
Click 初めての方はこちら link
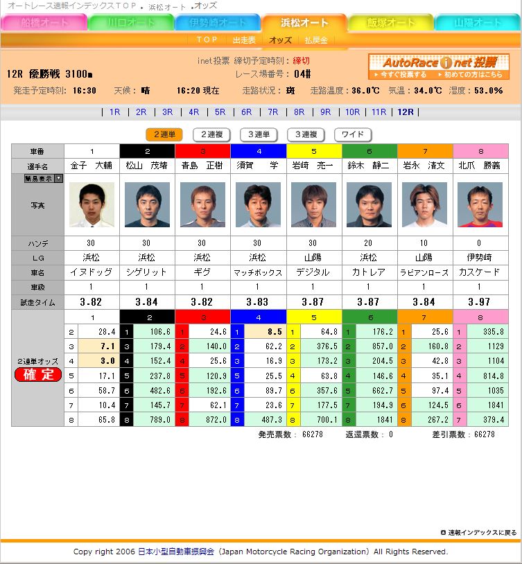click(470, 74)
